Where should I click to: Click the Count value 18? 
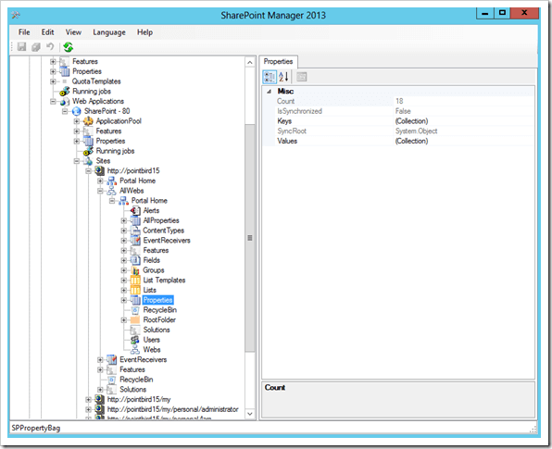click(x=399, y=101)
